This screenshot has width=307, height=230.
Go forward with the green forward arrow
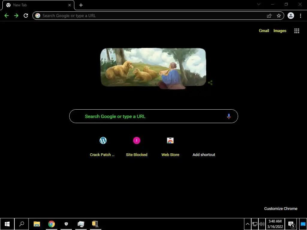[x=16, y=16]
